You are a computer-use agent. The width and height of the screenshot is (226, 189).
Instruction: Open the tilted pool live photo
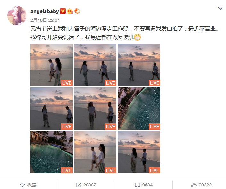pos(139,109)
